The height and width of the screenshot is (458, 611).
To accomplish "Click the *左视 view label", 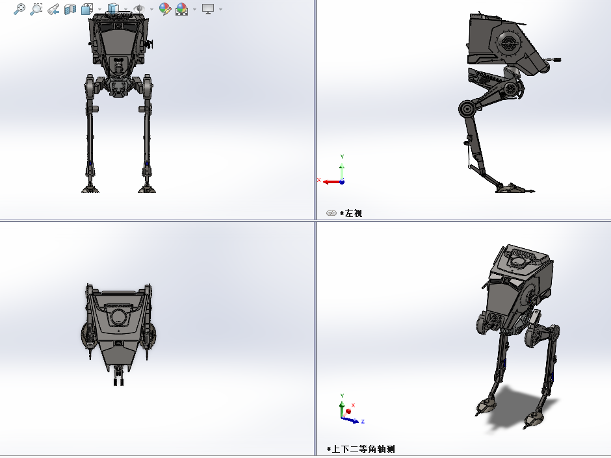I will point(351,214).
